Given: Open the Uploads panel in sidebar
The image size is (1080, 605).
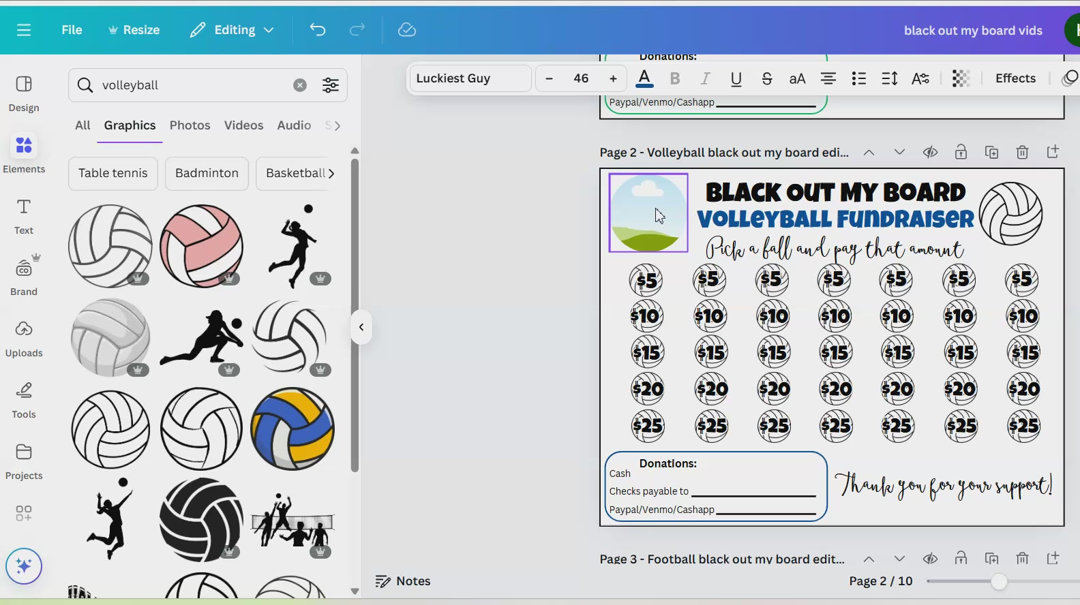Looking at the screenshot, I should [24, 339].
